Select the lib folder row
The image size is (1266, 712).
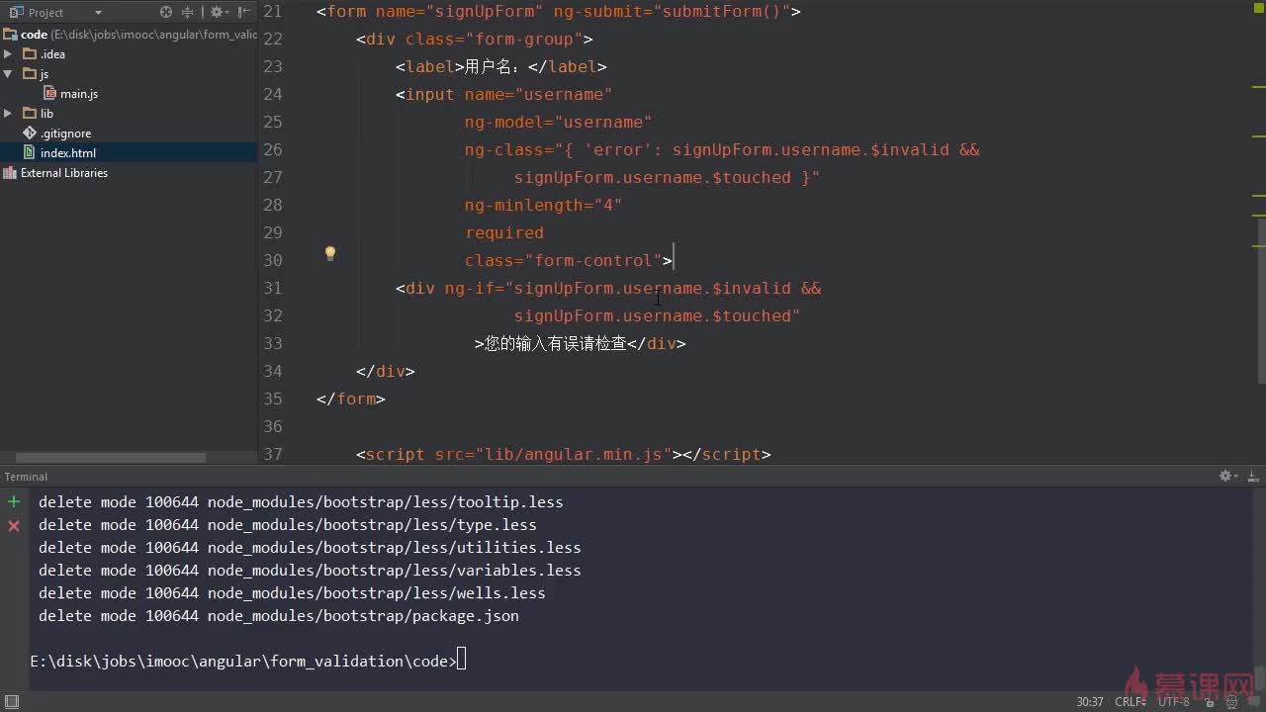(x=129, y=114)
